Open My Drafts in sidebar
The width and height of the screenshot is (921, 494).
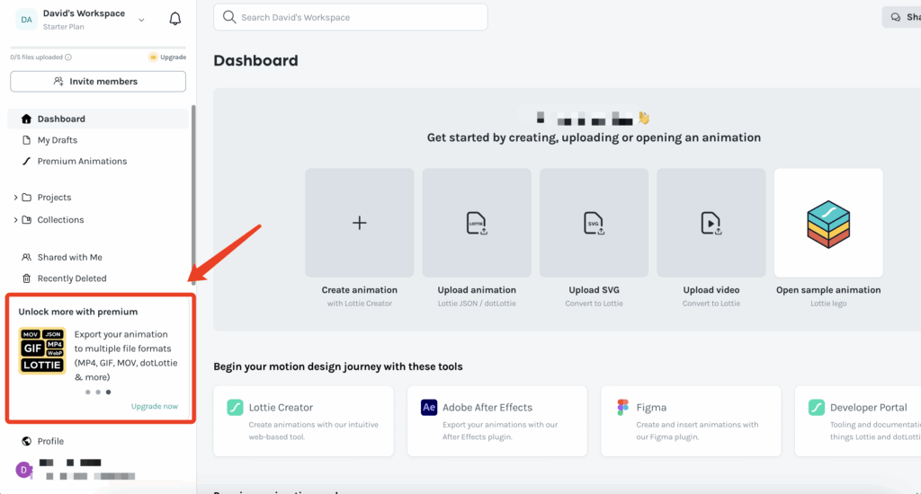[57, 140]
